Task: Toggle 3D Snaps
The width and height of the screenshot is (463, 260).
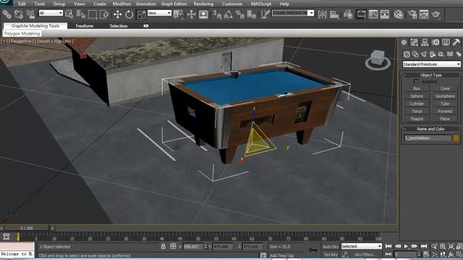Action: coord(217,14)
